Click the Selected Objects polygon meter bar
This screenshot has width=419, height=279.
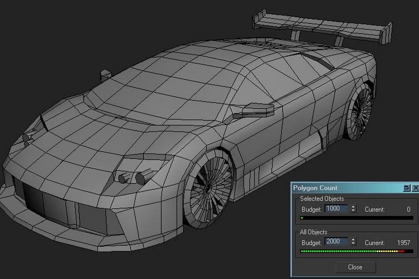(355, 218)
